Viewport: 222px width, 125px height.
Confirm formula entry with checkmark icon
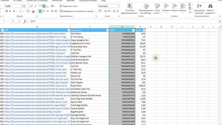(19, 22)
